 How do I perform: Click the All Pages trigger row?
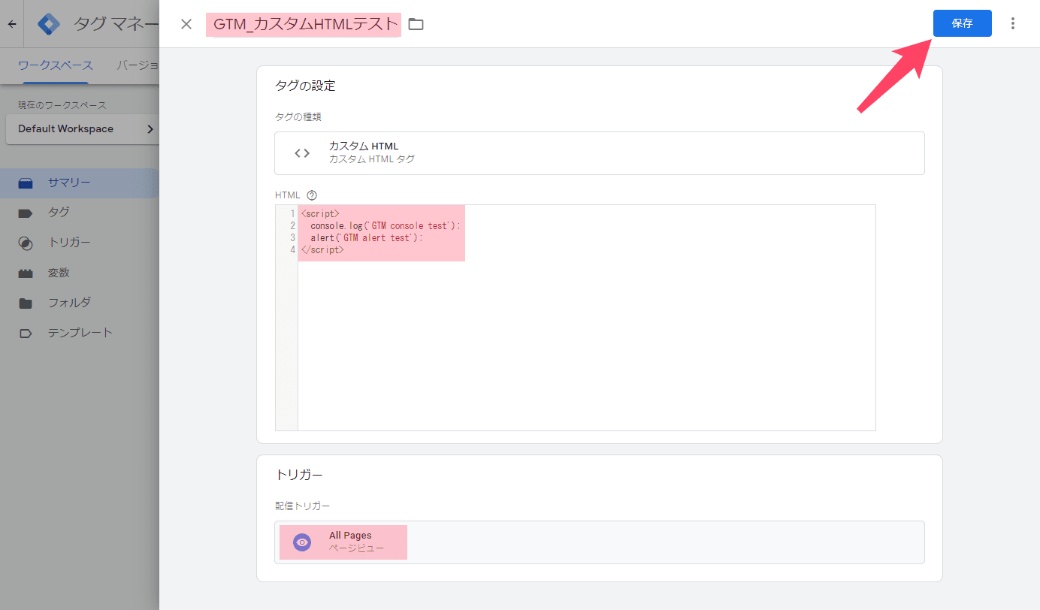[600, 542]
